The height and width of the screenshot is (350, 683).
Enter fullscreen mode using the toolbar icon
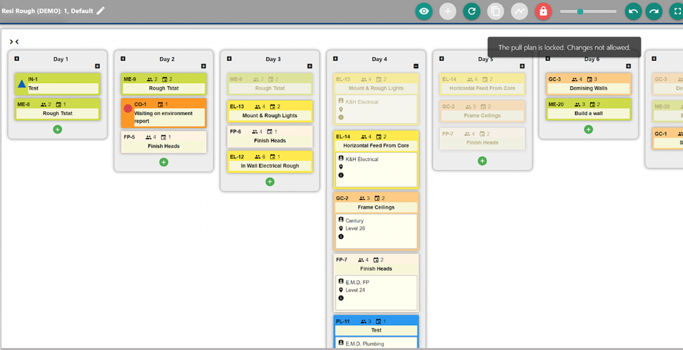676,11
